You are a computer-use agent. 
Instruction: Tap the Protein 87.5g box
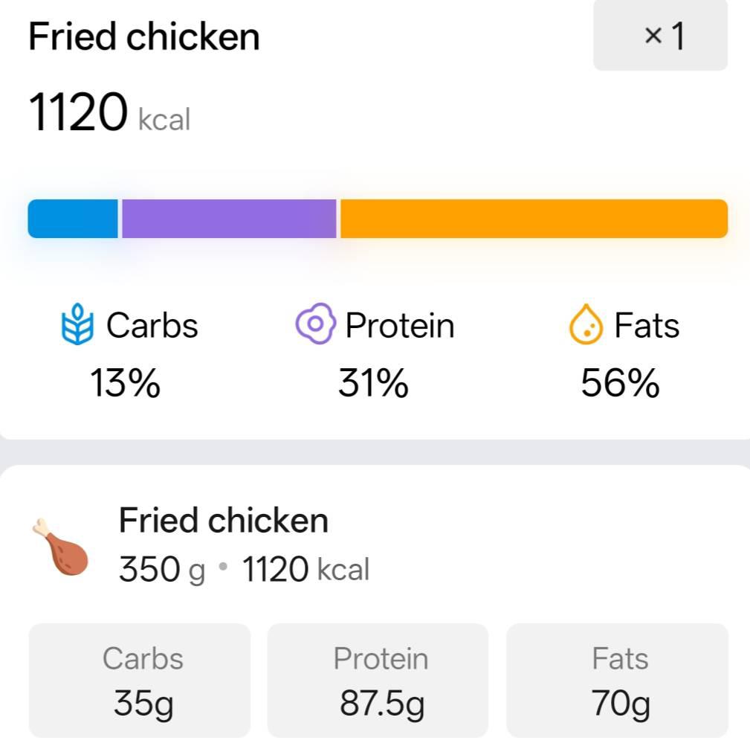point(378,680)
